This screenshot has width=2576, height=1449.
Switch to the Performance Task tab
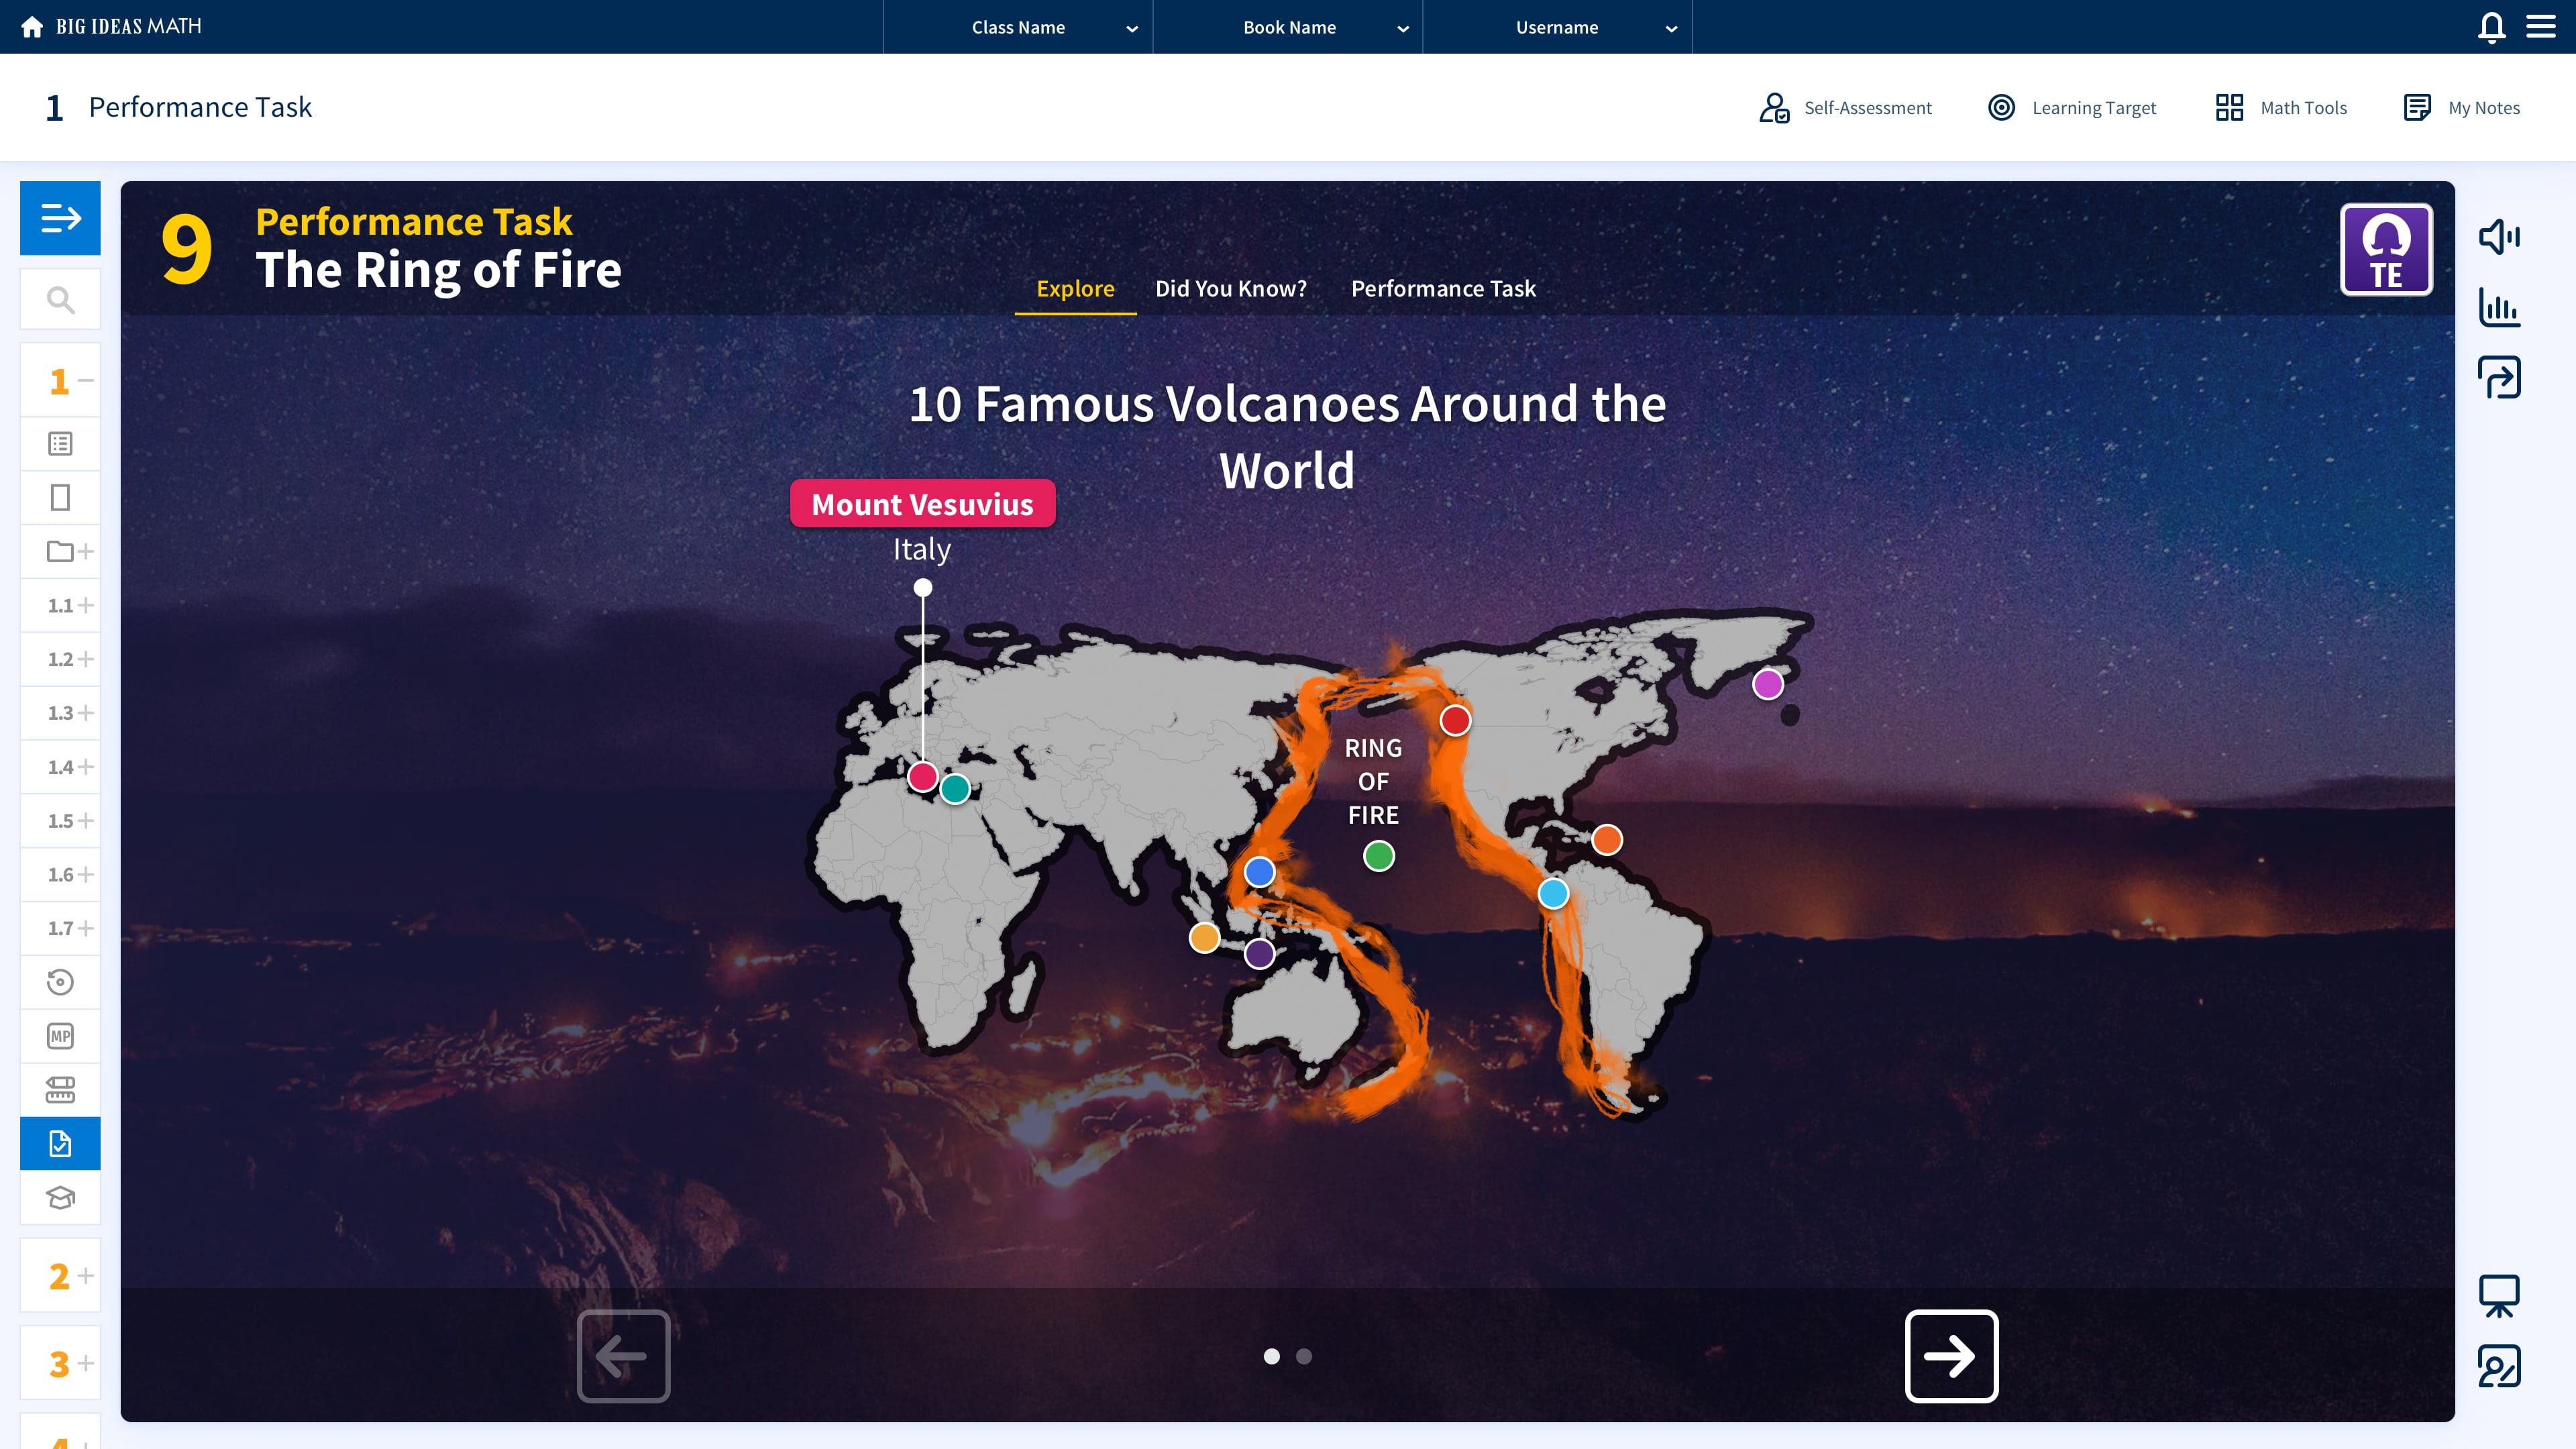pos(1443,288)
